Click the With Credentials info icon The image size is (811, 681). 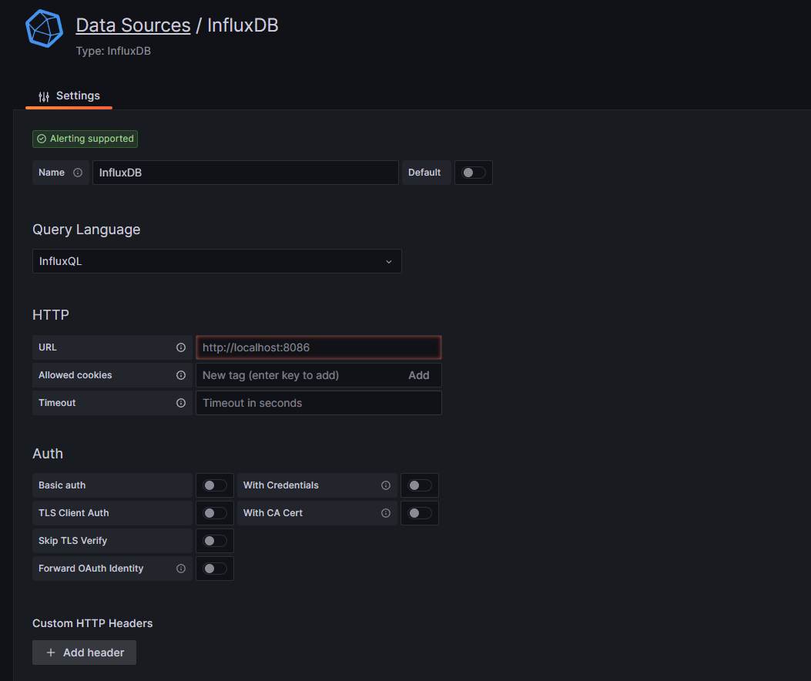[x=386, y=485]
